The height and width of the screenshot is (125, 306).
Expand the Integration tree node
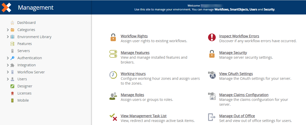(8, 65)
